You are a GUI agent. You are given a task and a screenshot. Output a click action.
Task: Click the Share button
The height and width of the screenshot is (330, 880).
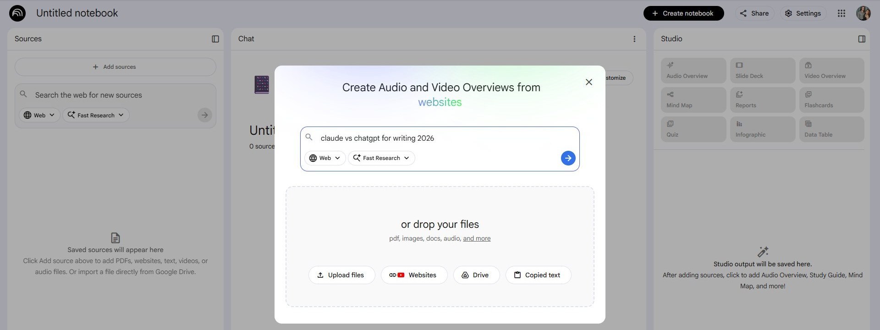coord(754,13)
